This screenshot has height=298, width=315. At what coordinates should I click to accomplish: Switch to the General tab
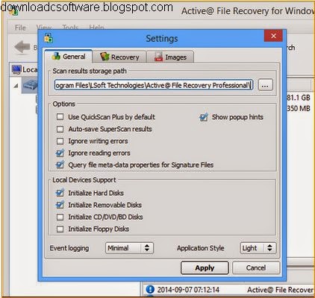click(x=69, y=57)
